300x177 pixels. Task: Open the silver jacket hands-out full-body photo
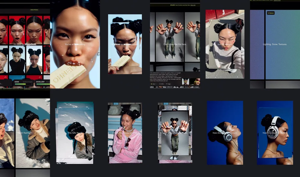pyautogui.click(x=170, y=37)
